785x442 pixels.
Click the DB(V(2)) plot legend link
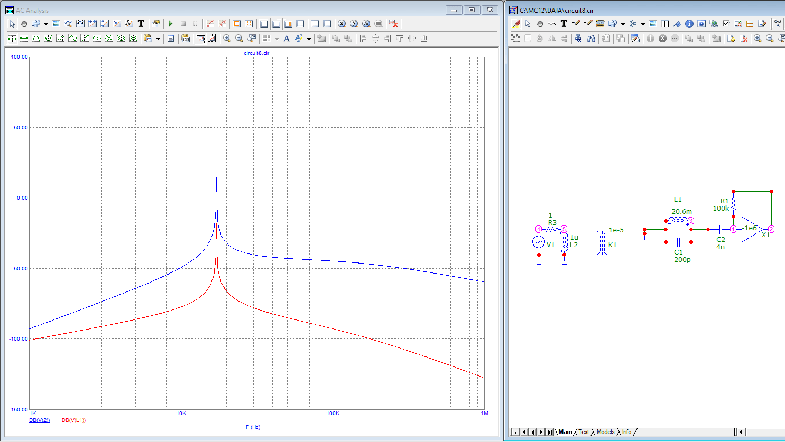pos(40,420)
